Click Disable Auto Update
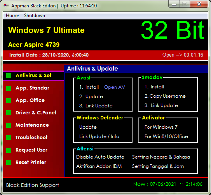 tap(100, 157)
